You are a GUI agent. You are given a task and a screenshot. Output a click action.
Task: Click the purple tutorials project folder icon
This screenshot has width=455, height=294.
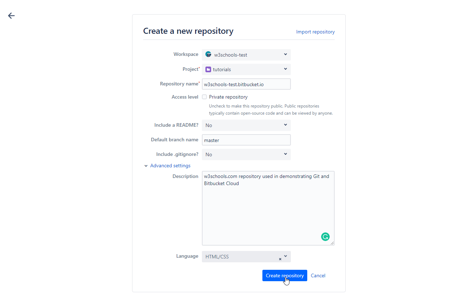click(208, 69)
